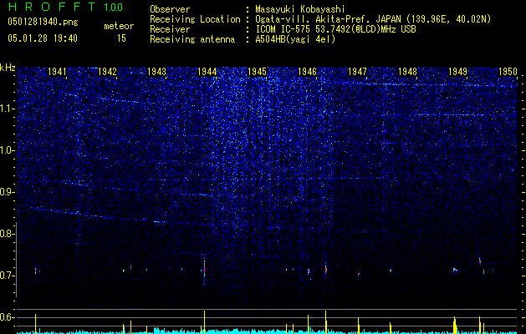
Task: Click the 0.9 frequency axis label
Action: tap(6, 192)
